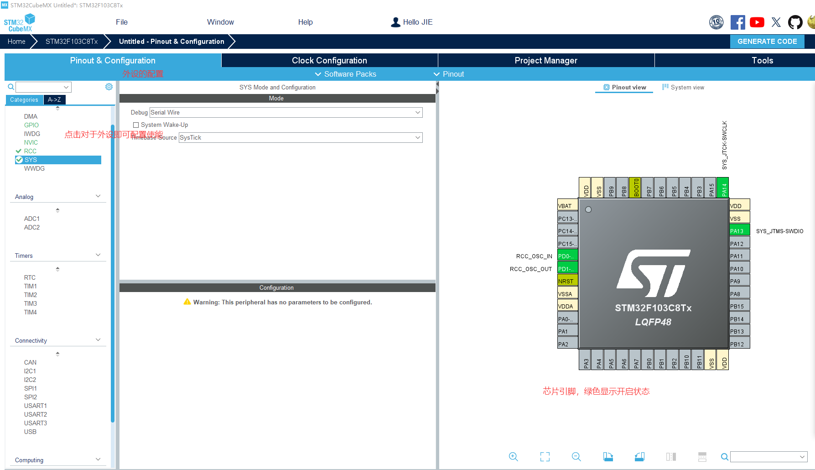Select the PD0 oscillator input pin
The height and width of the screenshot is (470, 815).
[567, 256]
